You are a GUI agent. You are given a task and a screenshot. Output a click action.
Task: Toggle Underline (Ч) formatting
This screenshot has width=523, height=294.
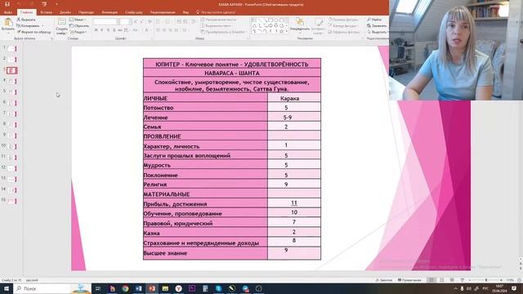108,30
